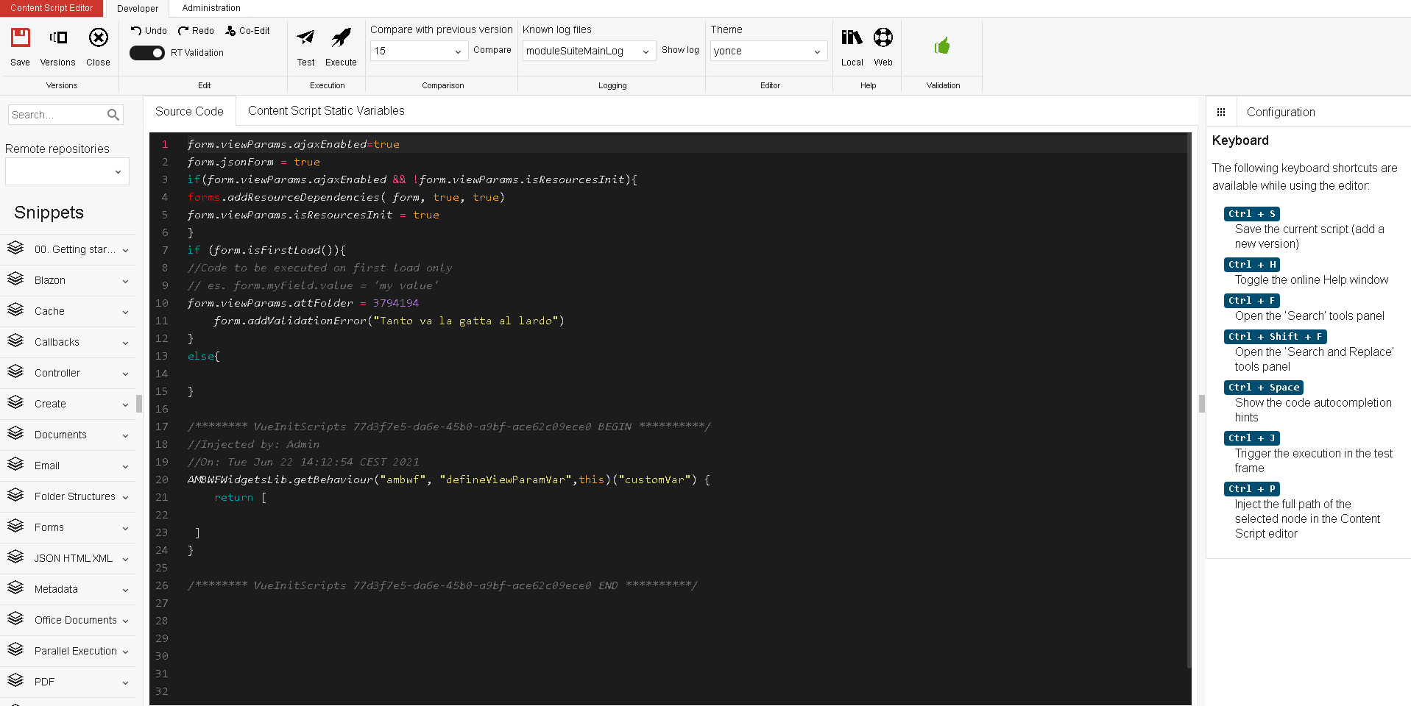The image size is (1411, 706).
Task: Click the Execute icon
Action: tap(340, 42)
